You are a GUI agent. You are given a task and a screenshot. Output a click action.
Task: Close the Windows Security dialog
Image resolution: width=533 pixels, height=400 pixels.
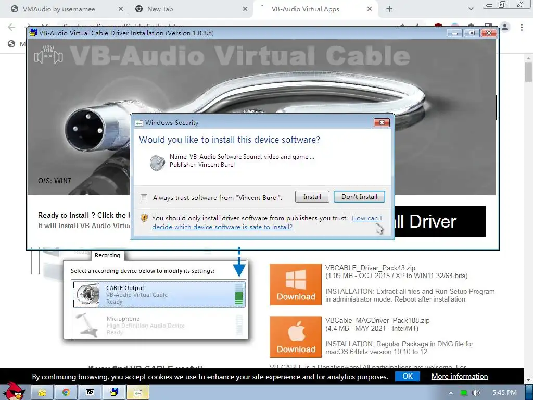tap(382, 123)
